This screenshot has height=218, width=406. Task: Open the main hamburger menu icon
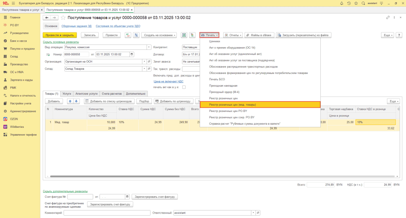(13, 3)
